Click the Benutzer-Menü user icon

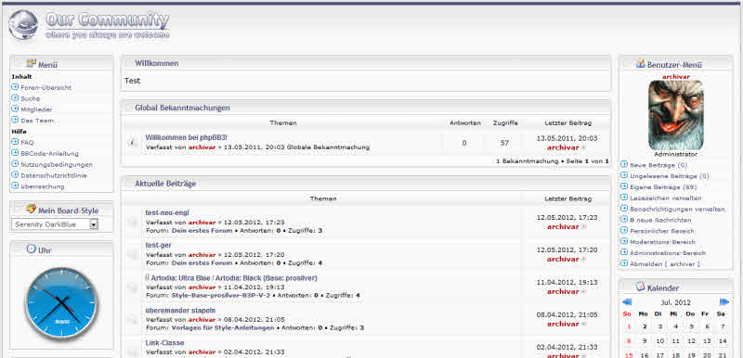point(641,63)
